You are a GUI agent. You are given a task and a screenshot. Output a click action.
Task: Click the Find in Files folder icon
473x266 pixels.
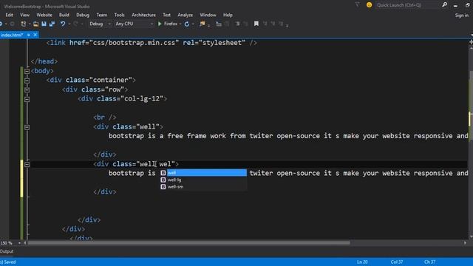coord(202,24)
